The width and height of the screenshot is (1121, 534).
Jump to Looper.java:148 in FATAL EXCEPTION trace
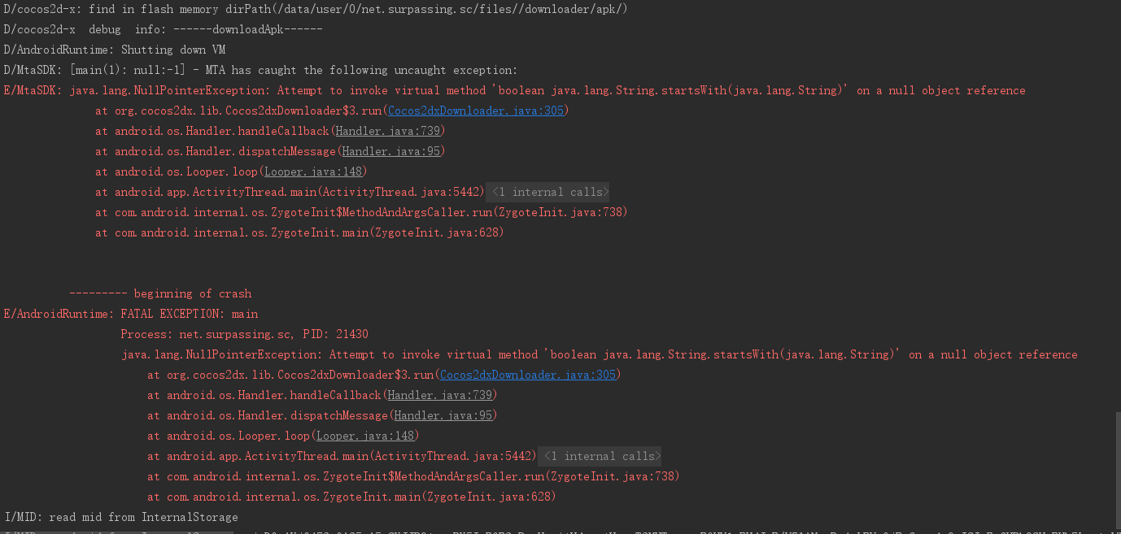click(366, 436)
